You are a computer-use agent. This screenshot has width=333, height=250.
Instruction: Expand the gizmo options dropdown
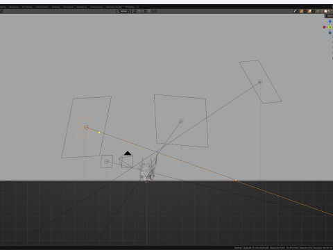click(x=305, y=11)
